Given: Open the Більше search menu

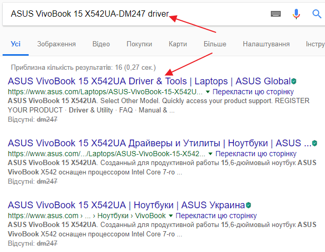Looking at the screenshot, I should click(215, 44).
